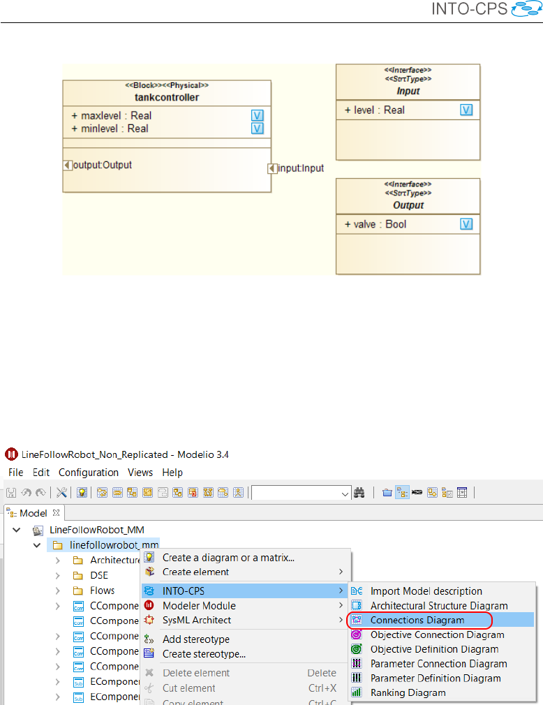The width and height of the screenshot is (543, 705).
Task: Click inside the toolbar search text field
Action: (296, 493)
